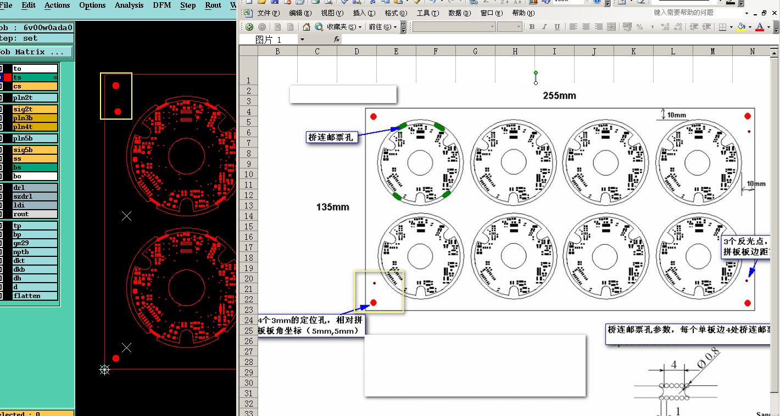The width and height of the screenshot is (780, 416).
Task: Center cell text horizontally
Action: point(586,26)
